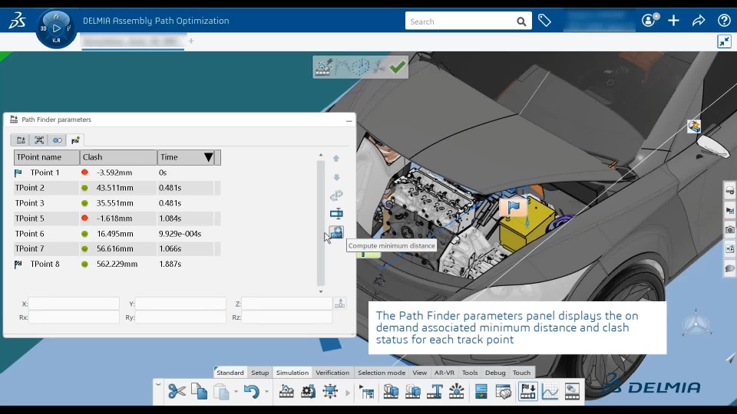Click the share arrow icon in header
Image resolution: width=737 pixels, height=414 pixels.
click(699, 21)
